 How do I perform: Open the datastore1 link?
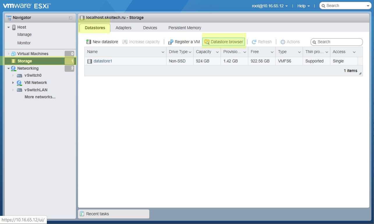point(103,61)
